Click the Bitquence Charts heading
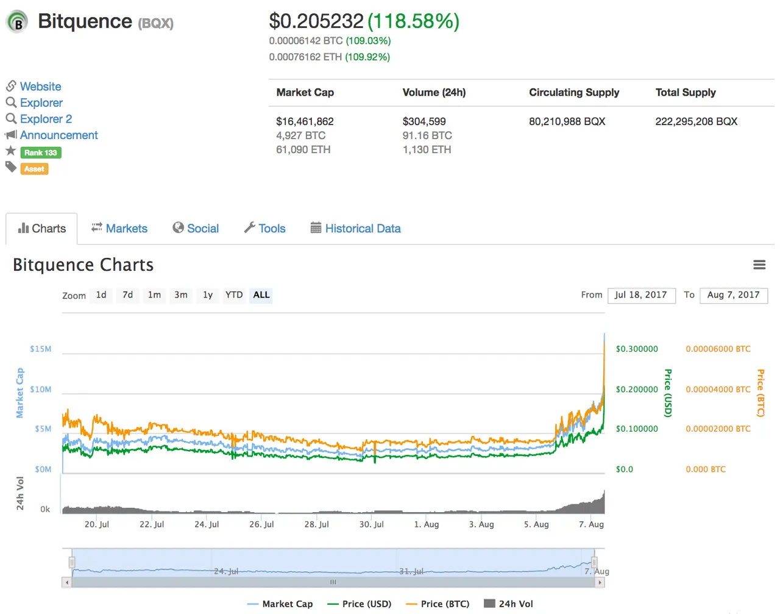 [83, 265]
